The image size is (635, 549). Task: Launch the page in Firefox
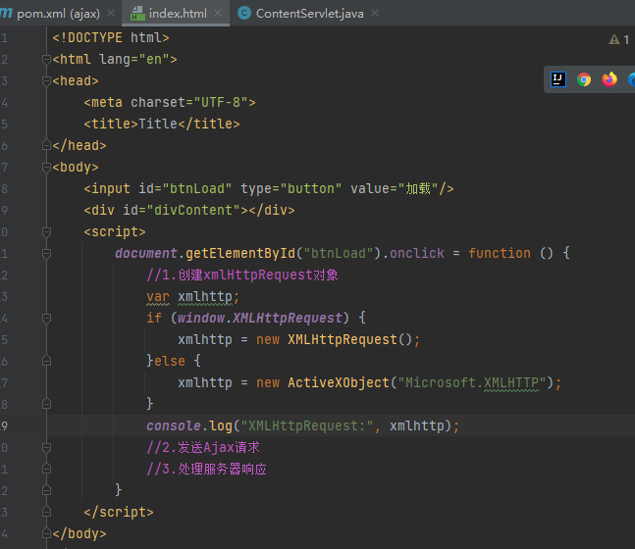609,80
